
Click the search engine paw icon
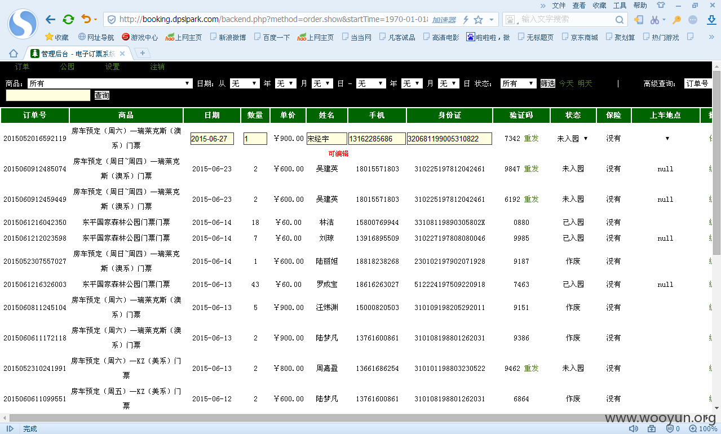511,20
